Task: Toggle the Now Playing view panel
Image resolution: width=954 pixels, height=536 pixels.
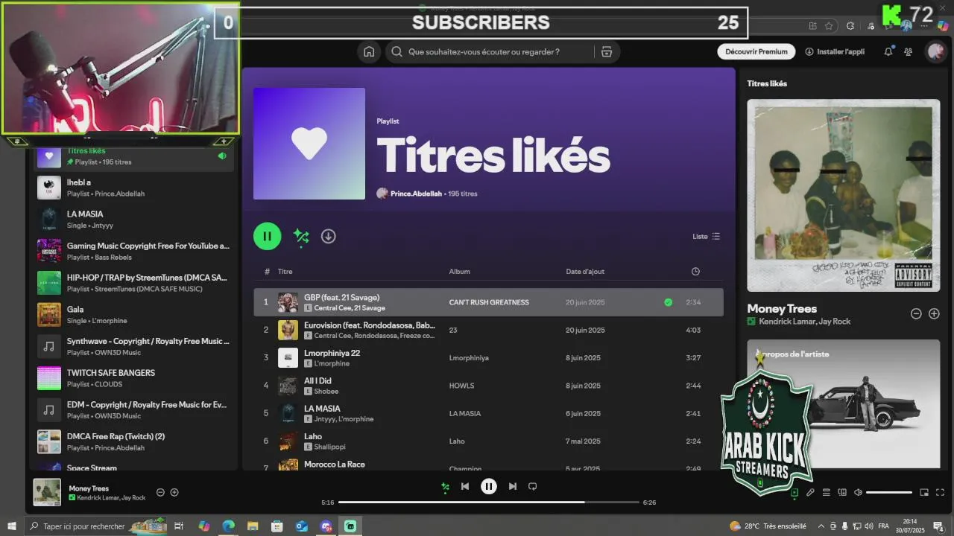Action: (795, 492)
